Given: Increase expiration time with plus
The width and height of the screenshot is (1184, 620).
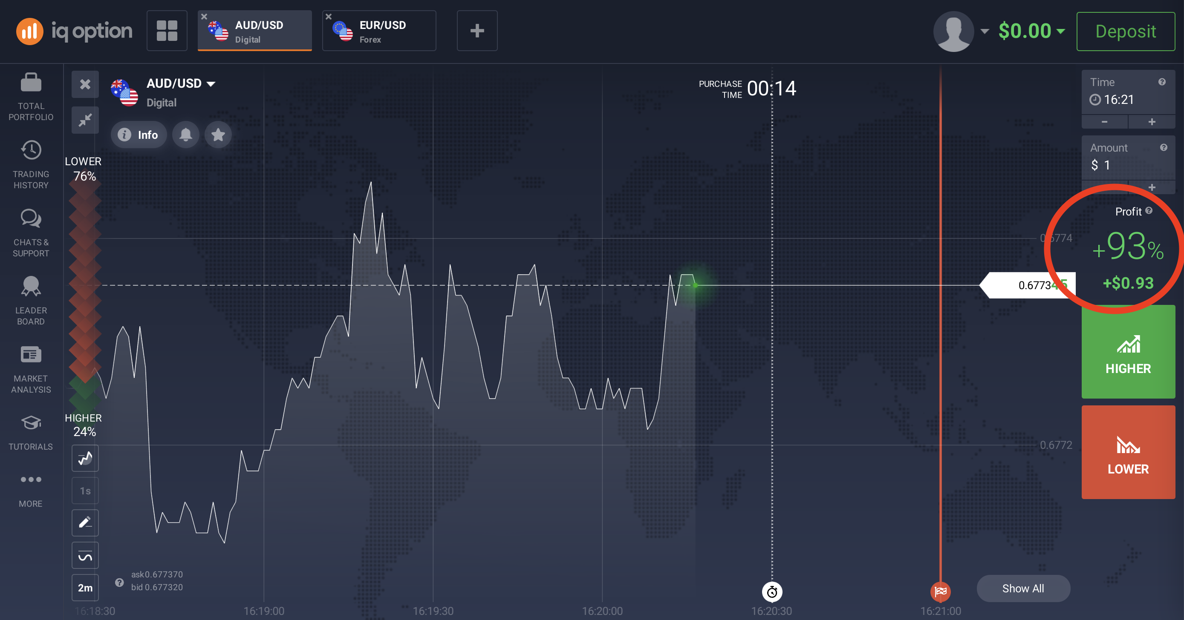Looking at the screenshot, I should (1152, 122).
